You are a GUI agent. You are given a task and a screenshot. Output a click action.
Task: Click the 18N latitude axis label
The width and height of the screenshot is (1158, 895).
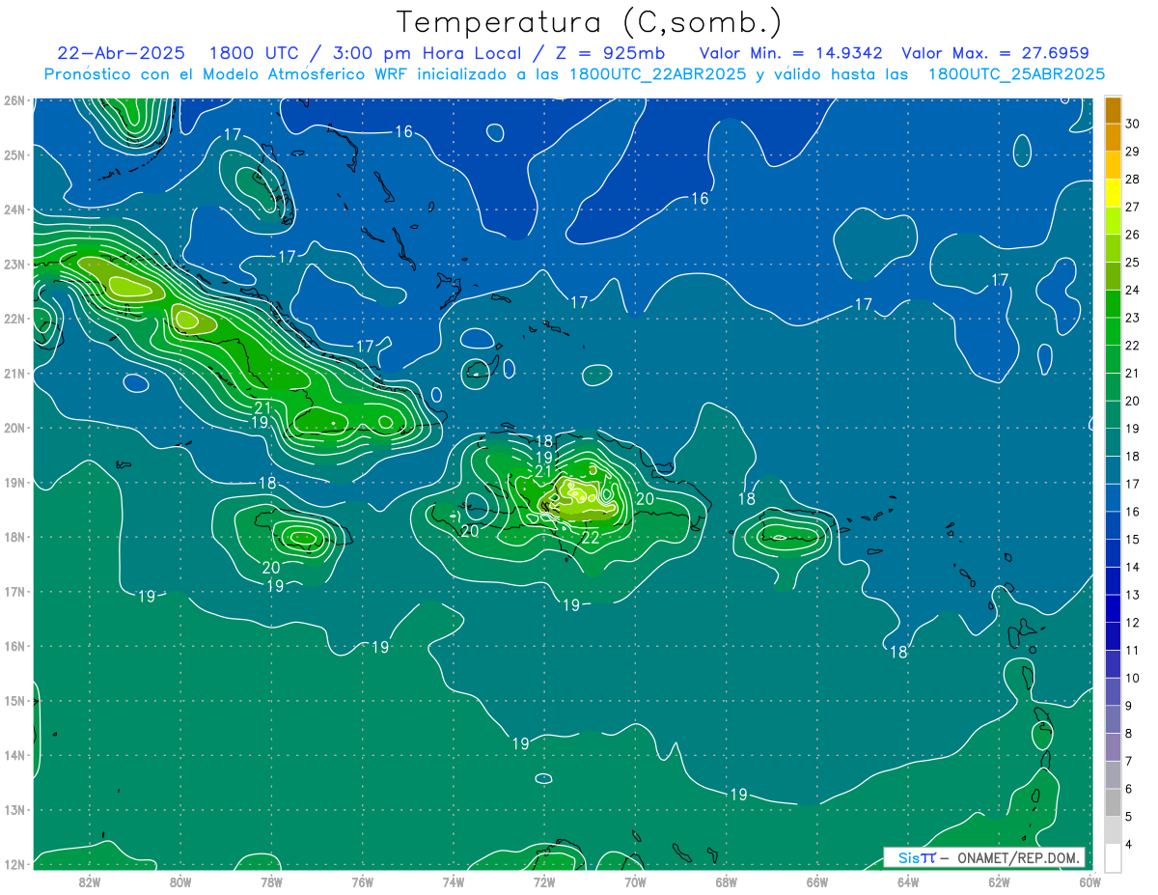point(14,537)
